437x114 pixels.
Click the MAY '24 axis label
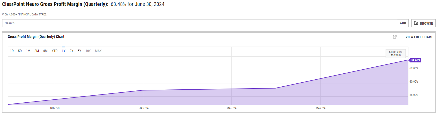coord(321,108)
